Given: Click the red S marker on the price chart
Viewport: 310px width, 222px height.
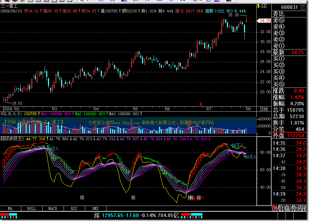Looking at the screenshot, I should click(201, 104).
